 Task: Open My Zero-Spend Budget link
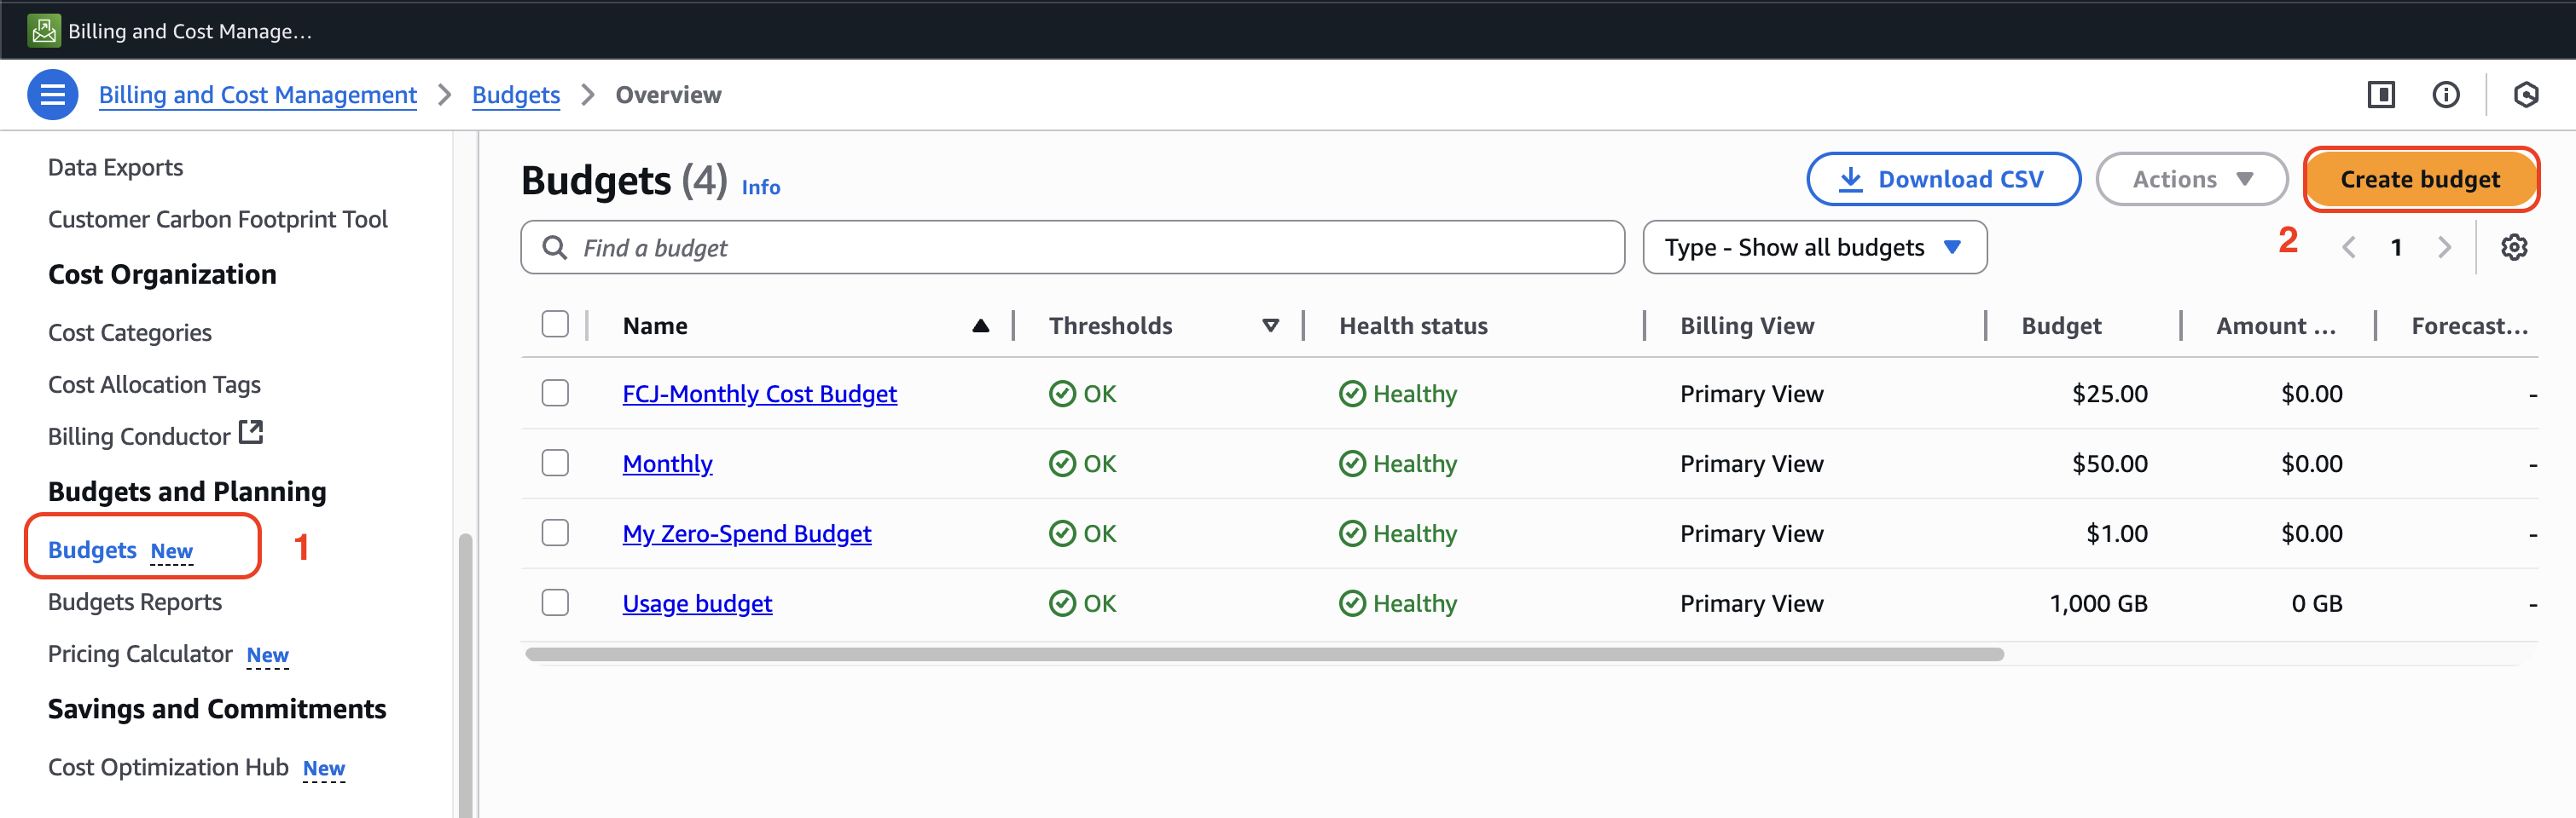tap(746, 533)
